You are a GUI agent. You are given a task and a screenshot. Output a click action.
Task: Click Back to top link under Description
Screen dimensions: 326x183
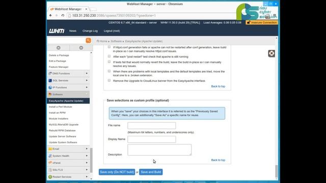(x=218, y=160)
